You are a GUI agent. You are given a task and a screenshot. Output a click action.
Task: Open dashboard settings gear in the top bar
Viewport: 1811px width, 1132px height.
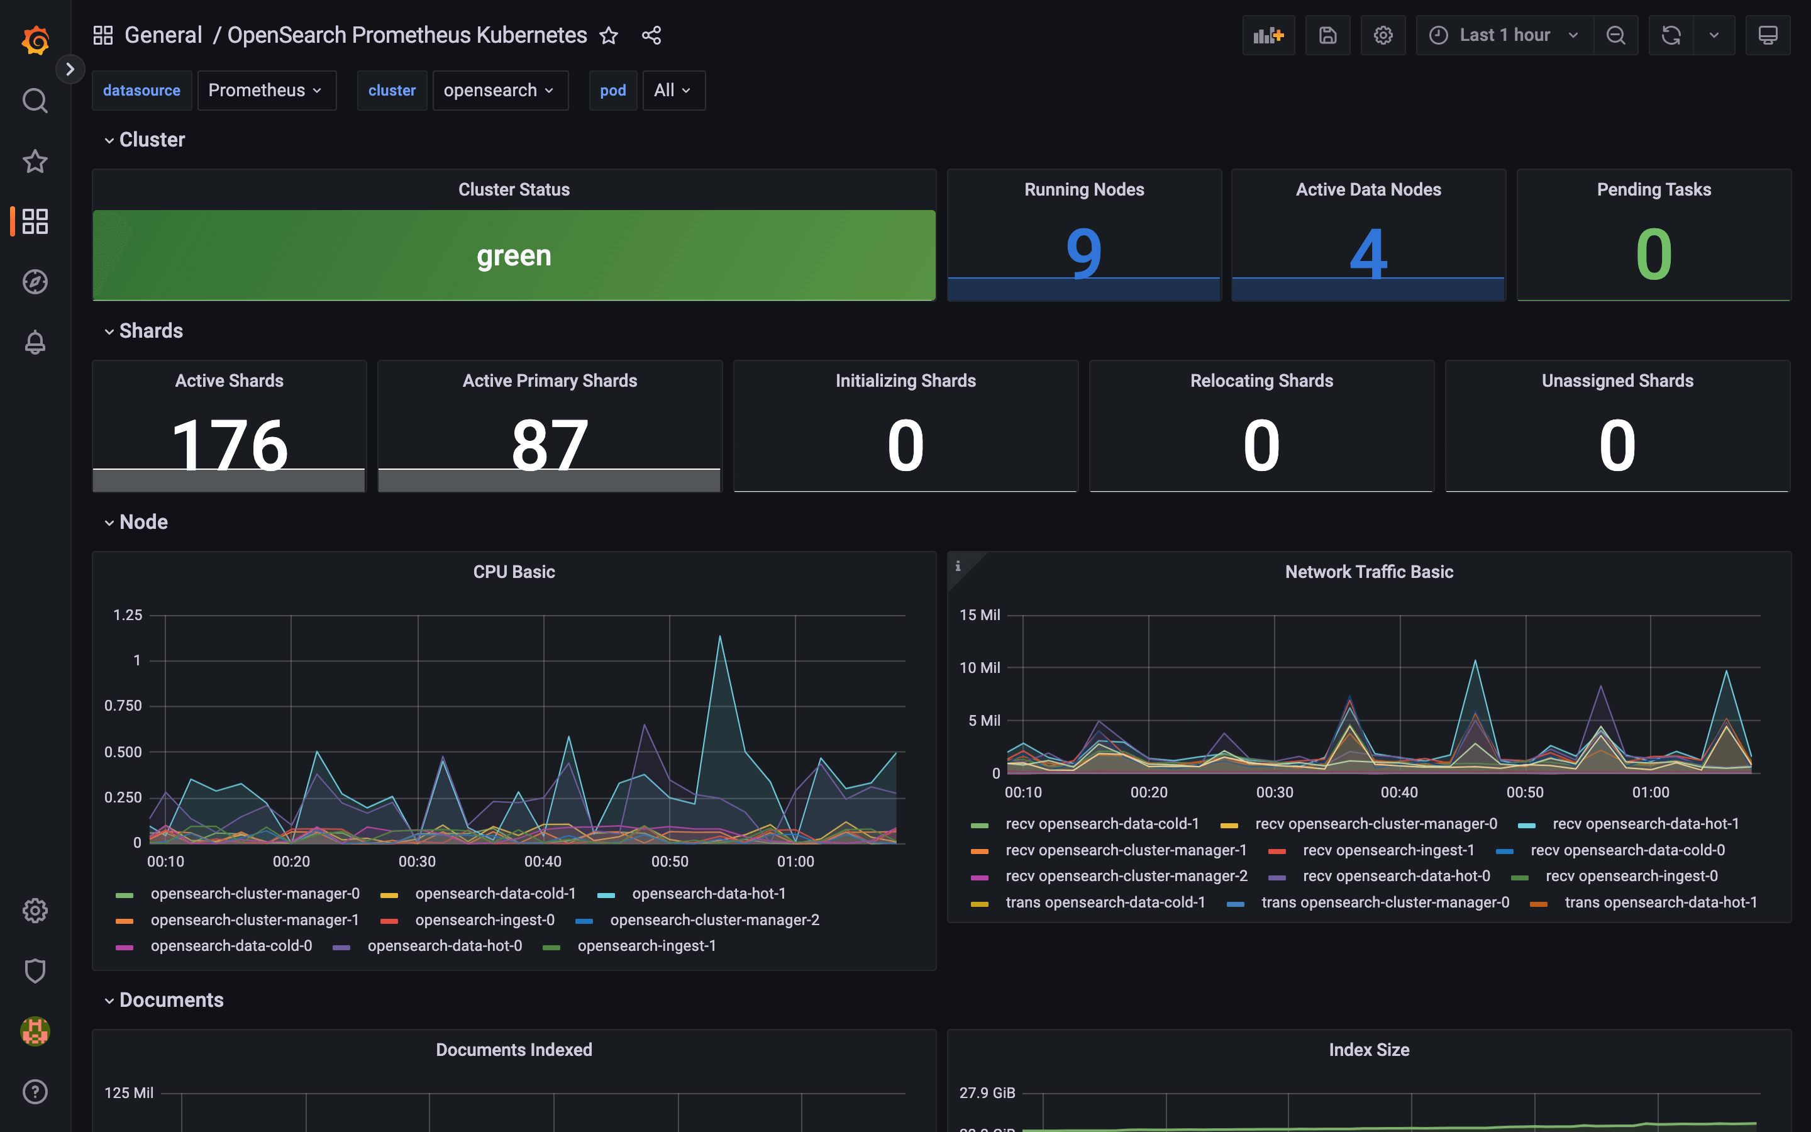click(1382, 35)
